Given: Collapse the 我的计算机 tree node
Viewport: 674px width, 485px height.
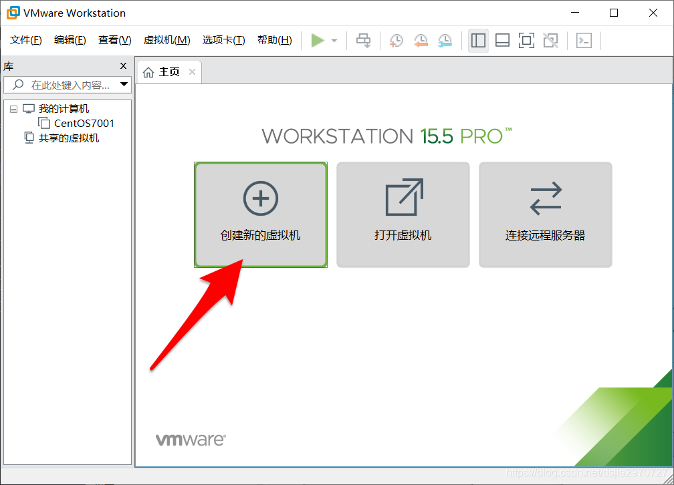Looking at the screenshot, I should pyautogui.click(x=14, y=109).
